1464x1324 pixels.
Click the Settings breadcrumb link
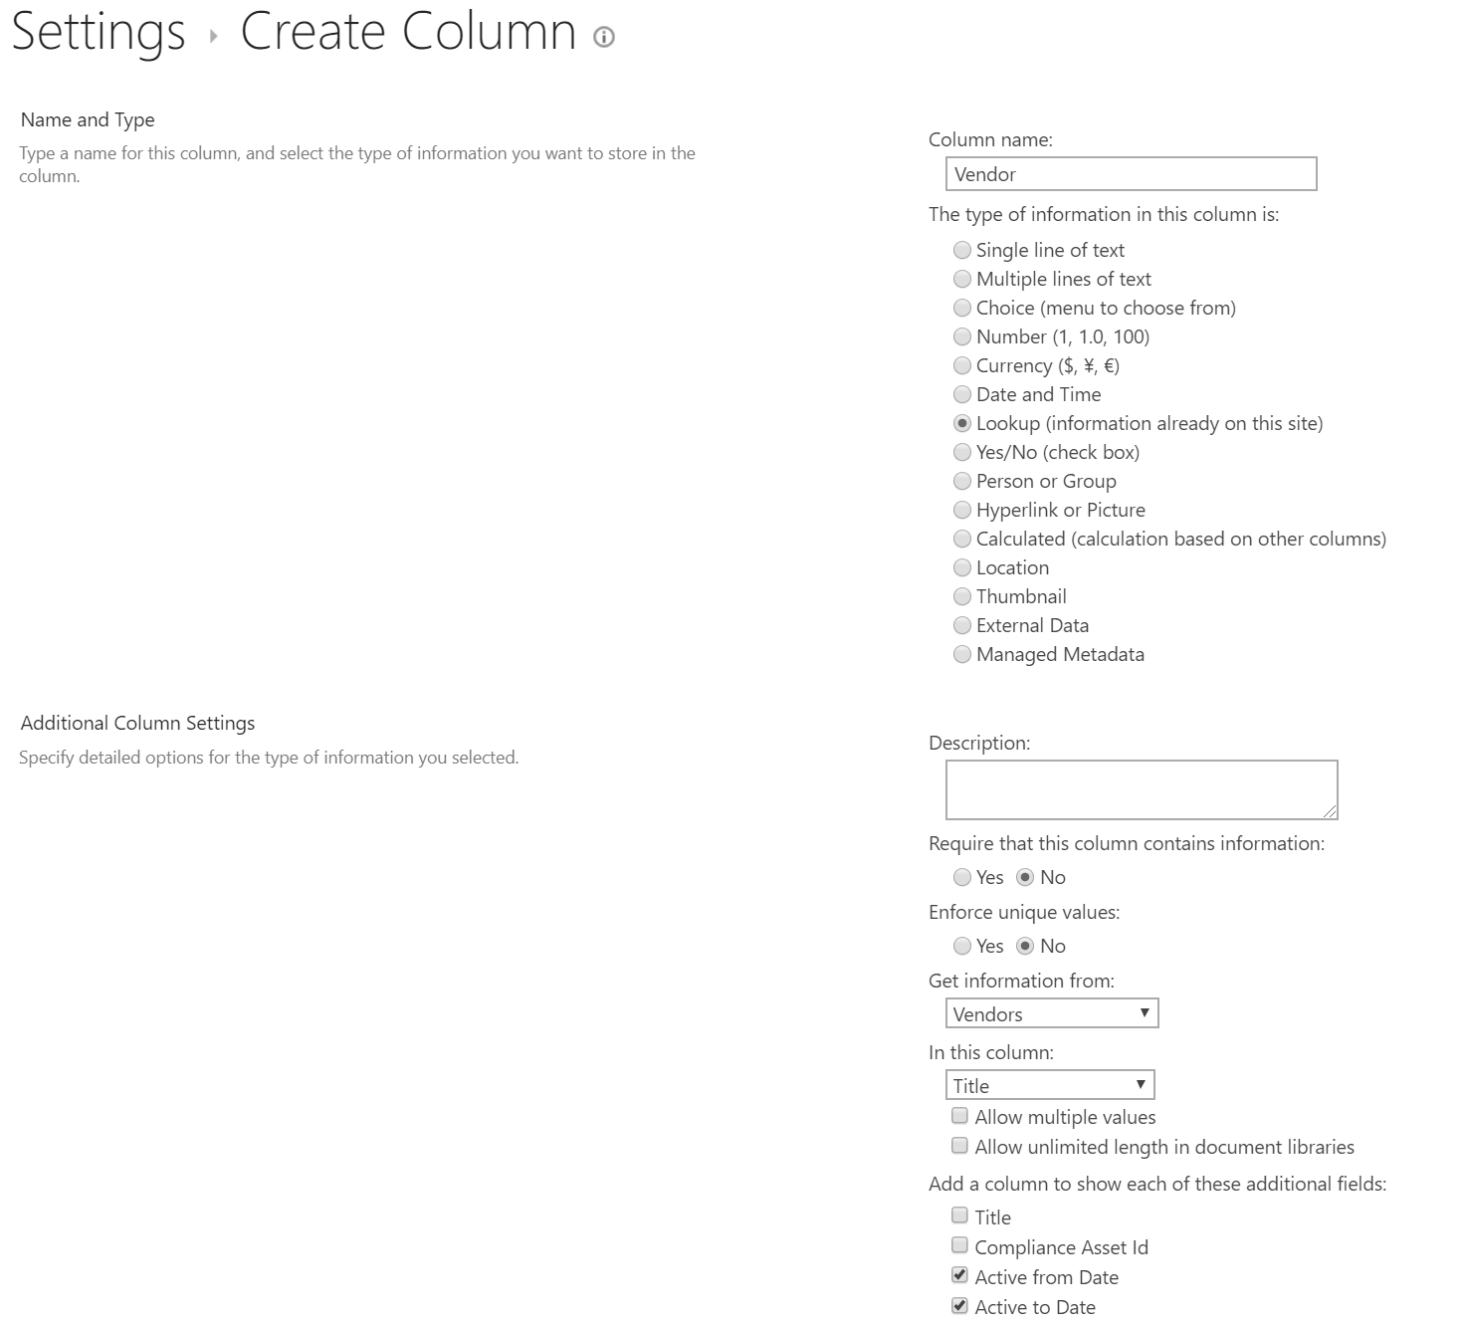[100, 33]
